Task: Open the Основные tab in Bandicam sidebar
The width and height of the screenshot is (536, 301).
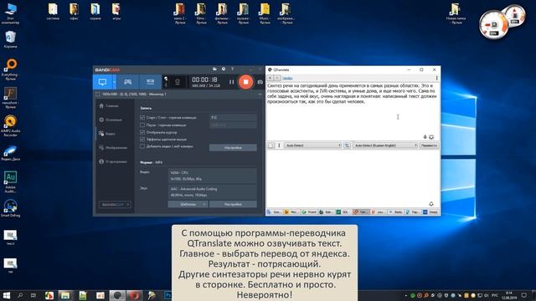Action: [x=111, y=120]
